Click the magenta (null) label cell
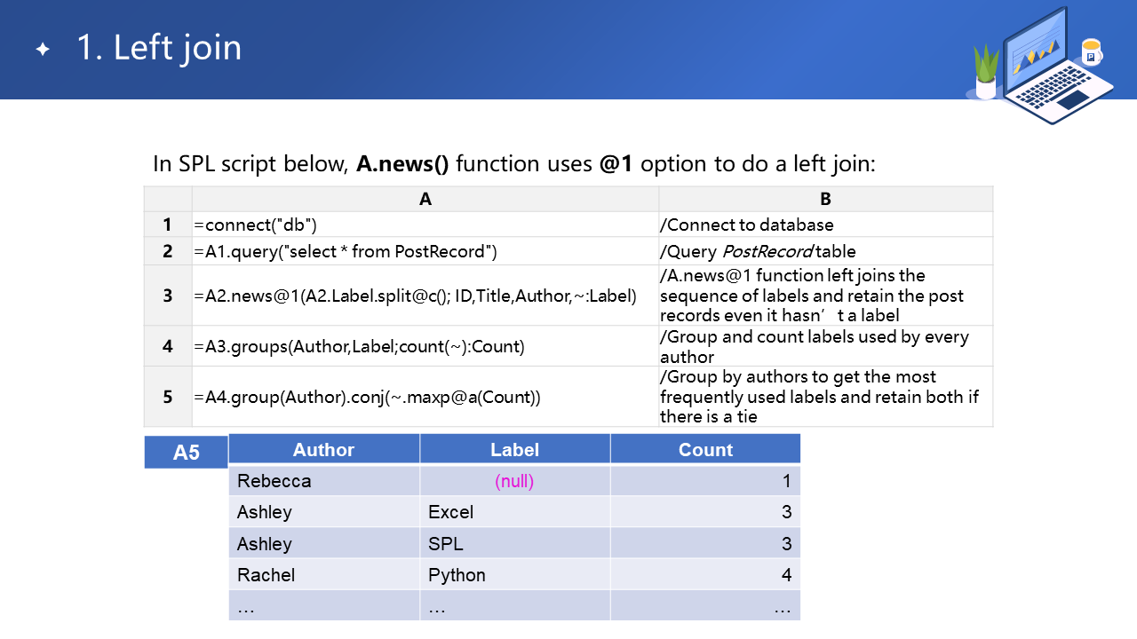Screen dimensions: 1137x639 click(x=514, y=481)
